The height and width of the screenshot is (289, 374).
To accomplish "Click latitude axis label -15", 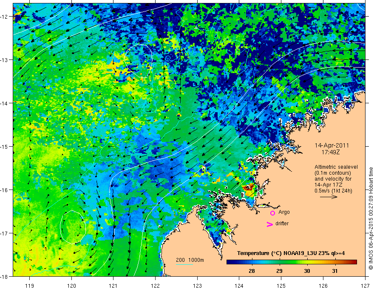I will (x=4, y=146).
